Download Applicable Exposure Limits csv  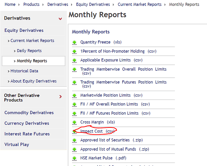point(111,60)
